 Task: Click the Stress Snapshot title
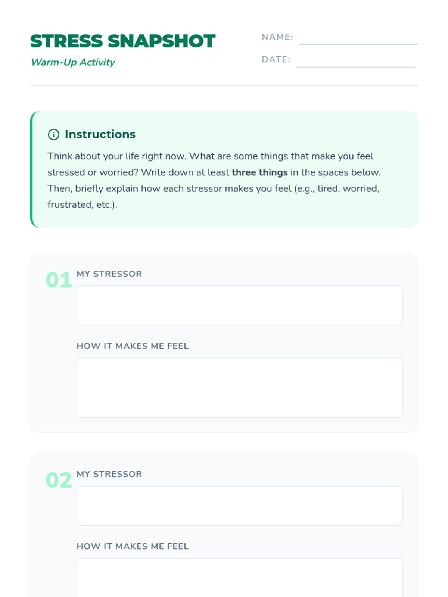[x=123, y=41]
